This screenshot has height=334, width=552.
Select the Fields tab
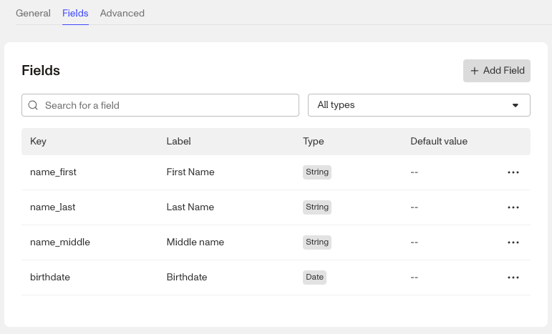click(75, 14)
